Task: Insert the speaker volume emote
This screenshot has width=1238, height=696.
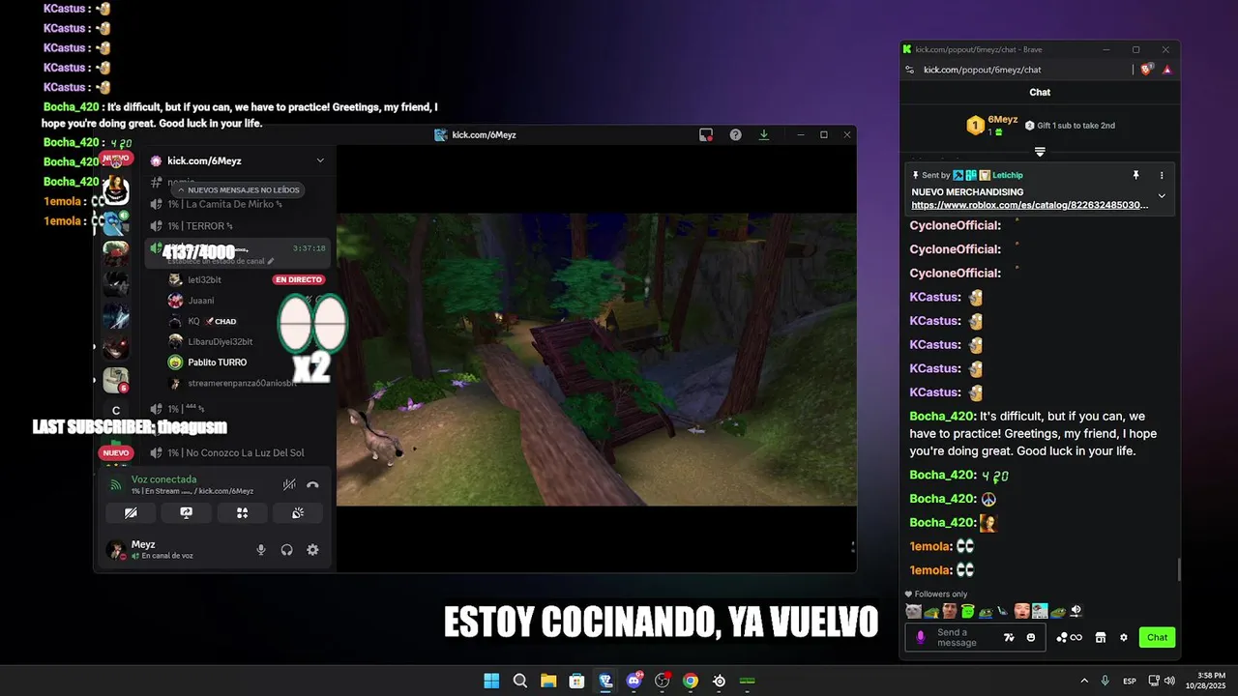Action: click(1076, 611)
